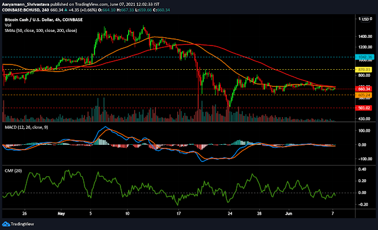Click the MACD (12, 26, close, 9) label

tap(26, 128)
